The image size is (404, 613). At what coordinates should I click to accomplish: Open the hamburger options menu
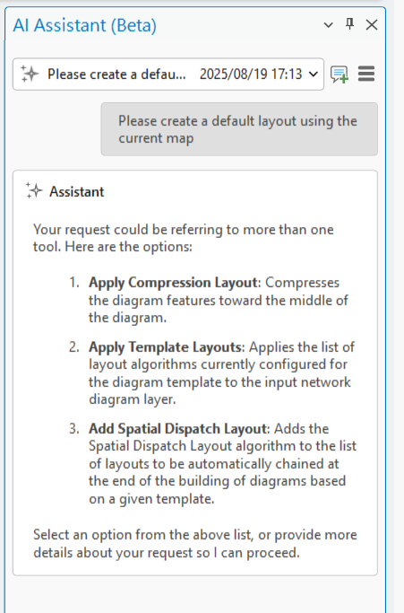pyautogui.click(x=366, y=74)
